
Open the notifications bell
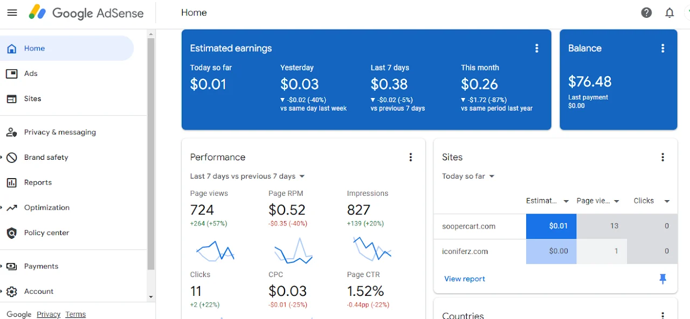pyautogui.click(x=670, y=12)
